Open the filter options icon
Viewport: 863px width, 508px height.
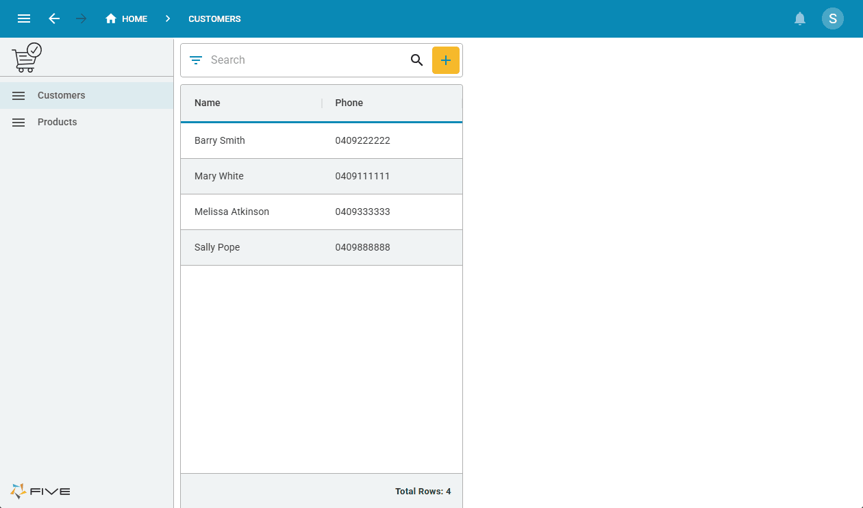click(196, 60)
